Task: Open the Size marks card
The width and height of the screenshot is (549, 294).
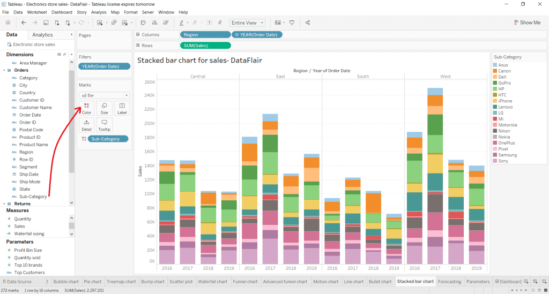Action: pos(104,108)
